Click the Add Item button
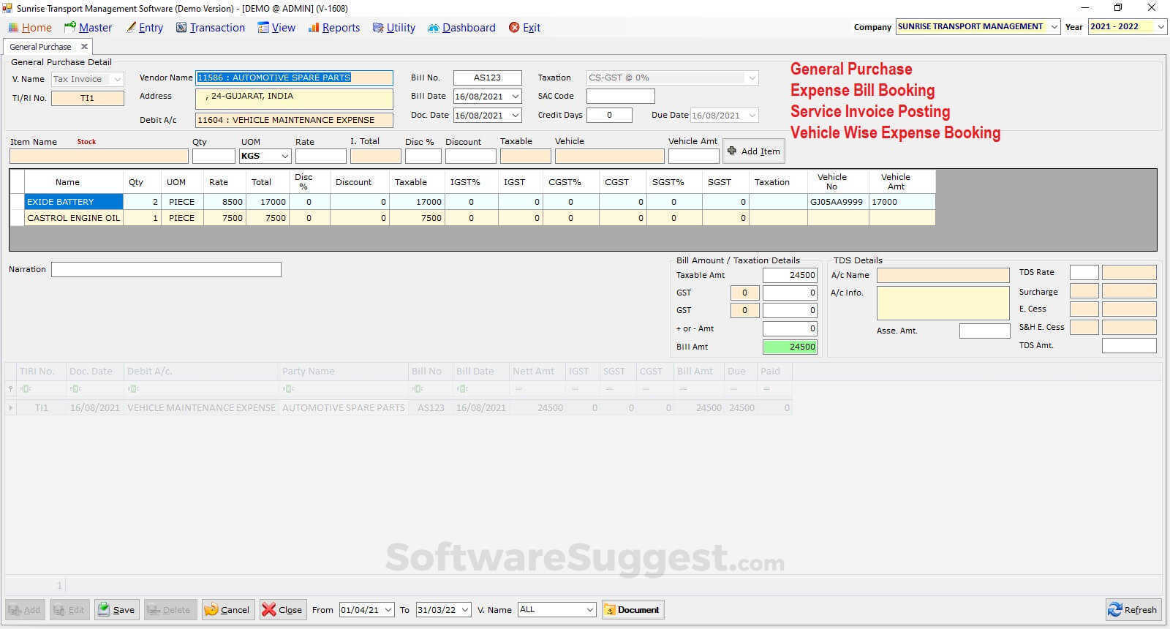Viewport: 1170px width, 629px height. (x=754, y=151)
